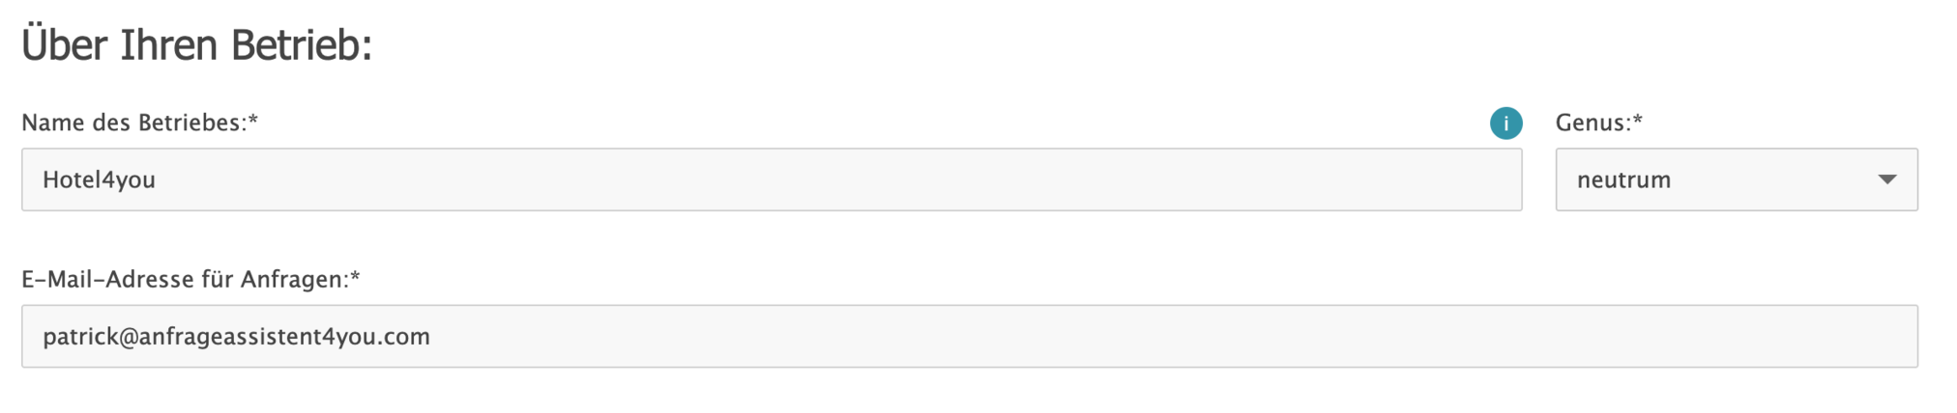Click the blue info icon
The width and height of the screenshot is (1957, 413).
pyautogui.click(x=1505, y=123)
